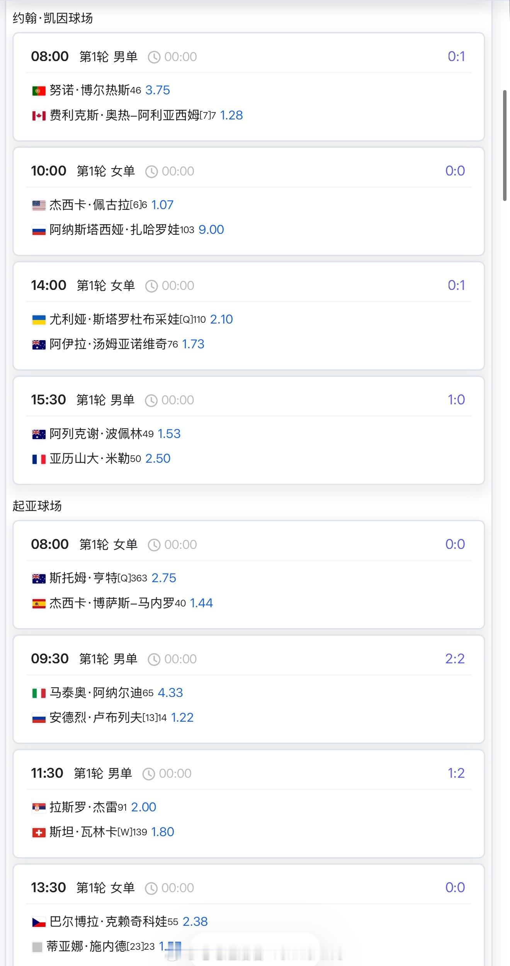Open player 杰西卡·佩古拉's name link
This screenshot has width=510, height=966.
point(89,205)
